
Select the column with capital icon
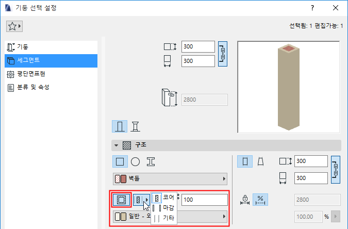(135, 126)
